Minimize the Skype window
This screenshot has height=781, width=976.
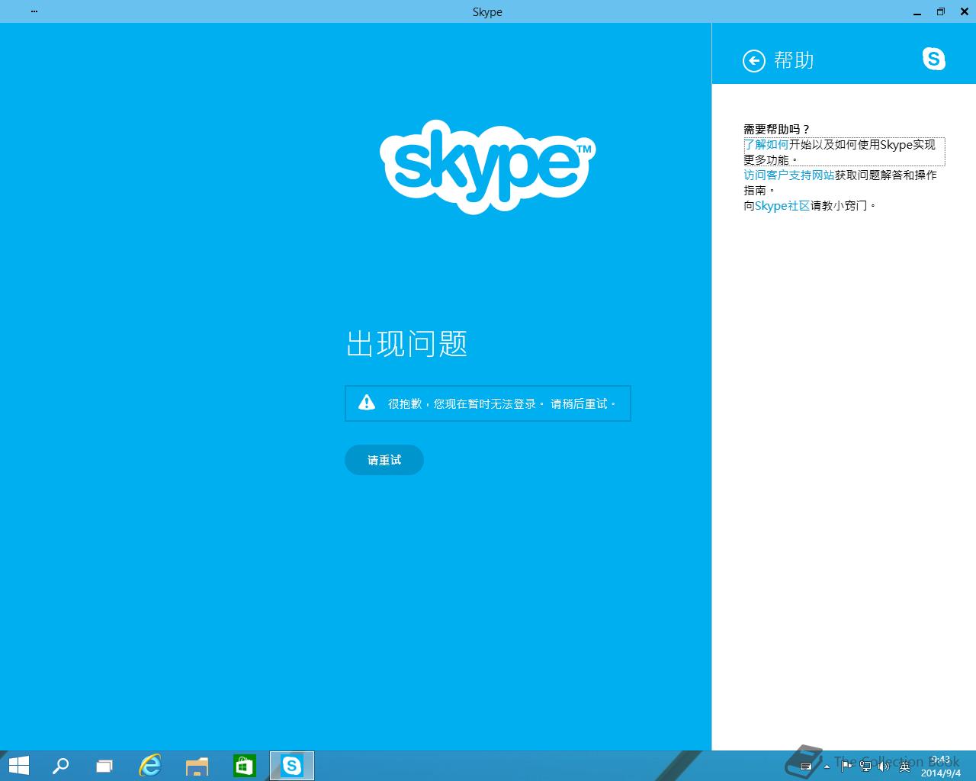click(916, 11)
